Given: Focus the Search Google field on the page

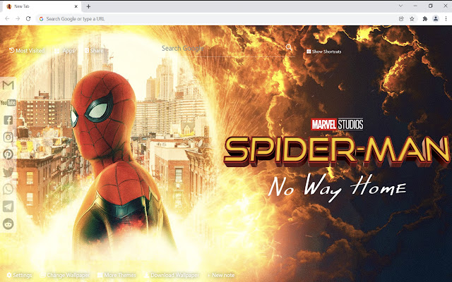Looking at the screenshot, I should click(x=222, y=49).
